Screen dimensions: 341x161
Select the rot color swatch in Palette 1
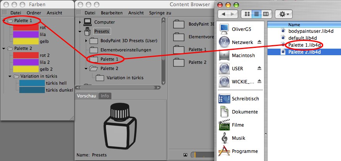click(x=26, y=27)
